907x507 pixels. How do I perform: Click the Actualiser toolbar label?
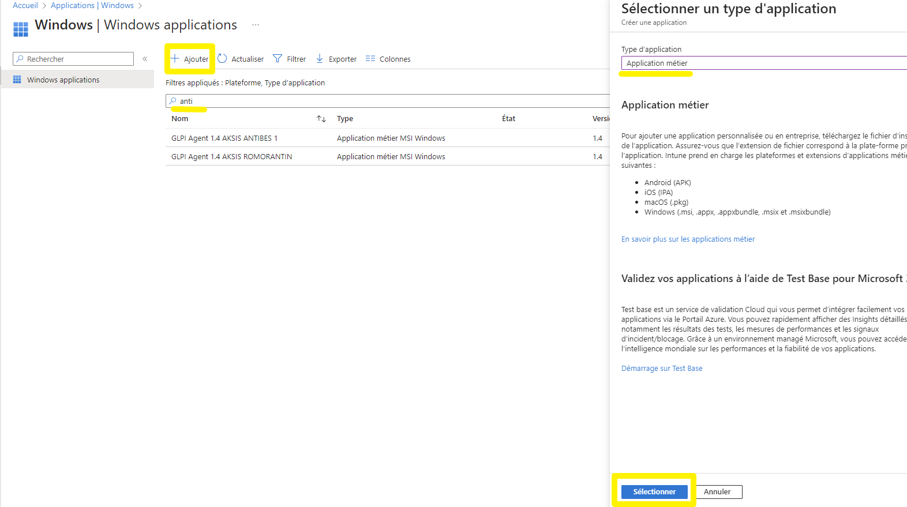pyautogui.click(x=248, y=59)
